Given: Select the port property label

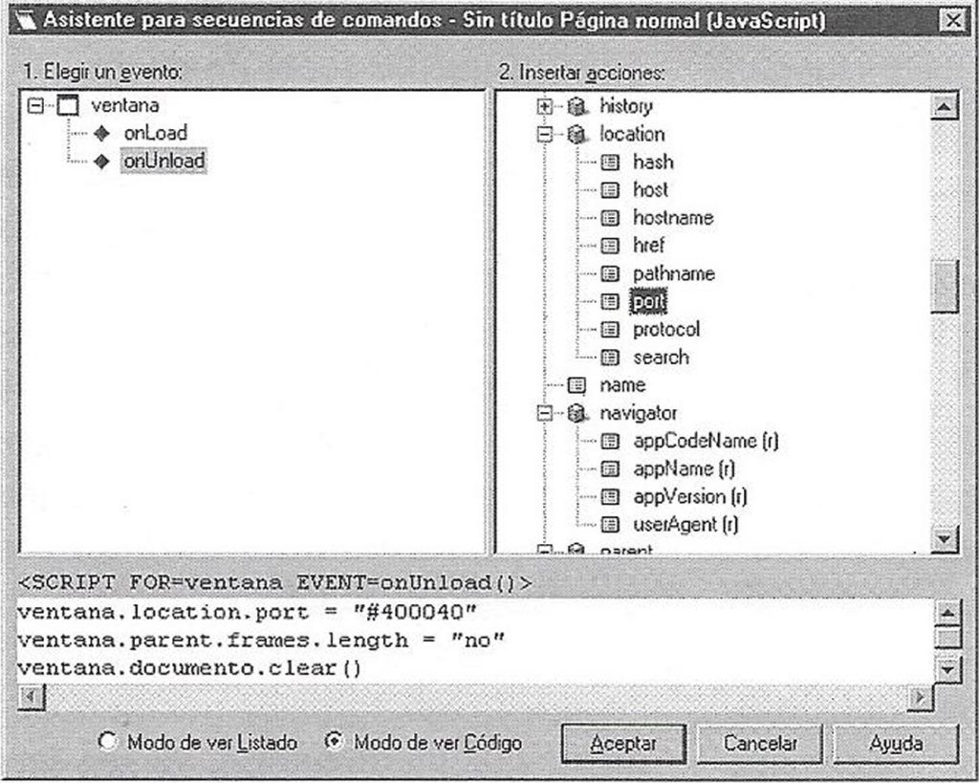Looking at the screenshot, I should tap(649, 301).
